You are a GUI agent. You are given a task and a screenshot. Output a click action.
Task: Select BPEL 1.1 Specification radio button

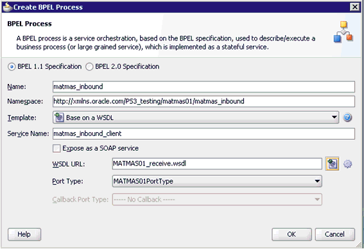tap(12, 67)
